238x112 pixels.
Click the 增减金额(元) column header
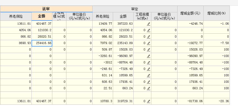coord(190,13)
